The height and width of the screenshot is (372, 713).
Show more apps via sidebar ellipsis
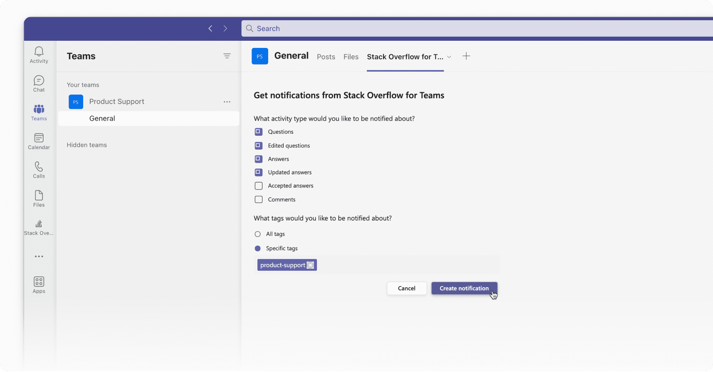coord(39,256)
